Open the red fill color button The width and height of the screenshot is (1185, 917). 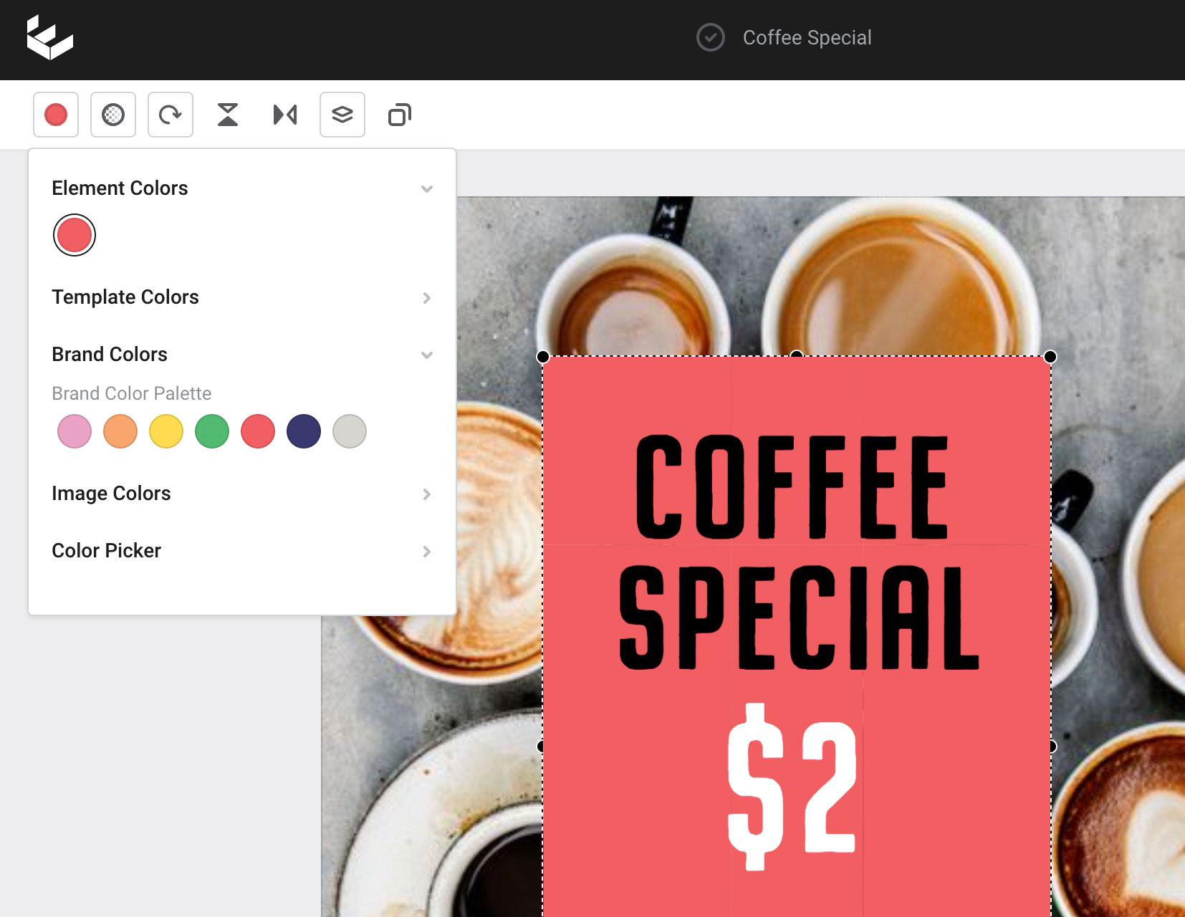tap(56, 115)
